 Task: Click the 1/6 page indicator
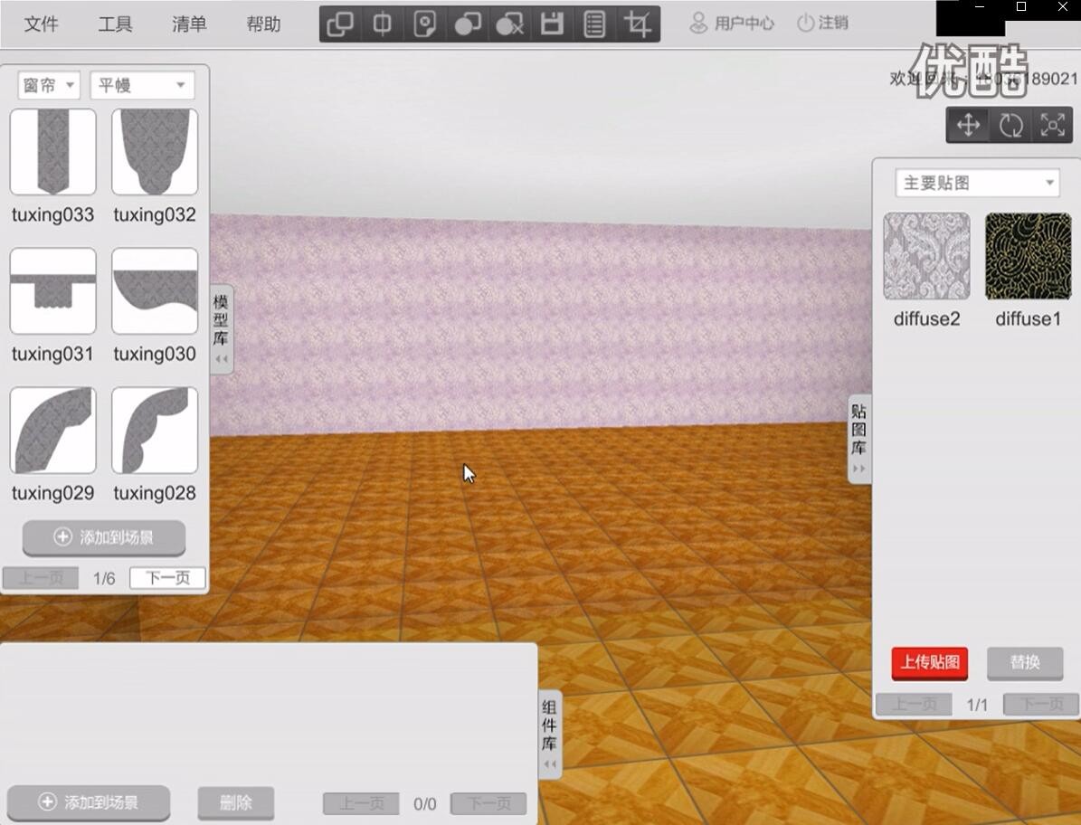pos(104,578)
